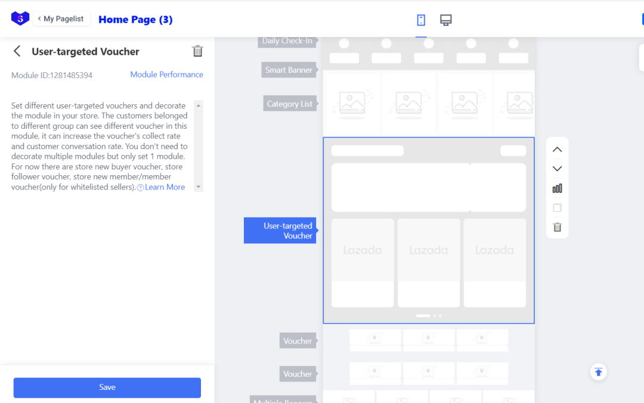Viewport: 644px width, 403px height.
Task: Switch to desktop preview mode
Action: (445, 20)
